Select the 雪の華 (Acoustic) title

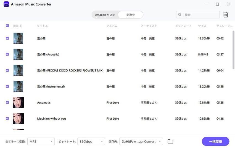pos(48,54)
